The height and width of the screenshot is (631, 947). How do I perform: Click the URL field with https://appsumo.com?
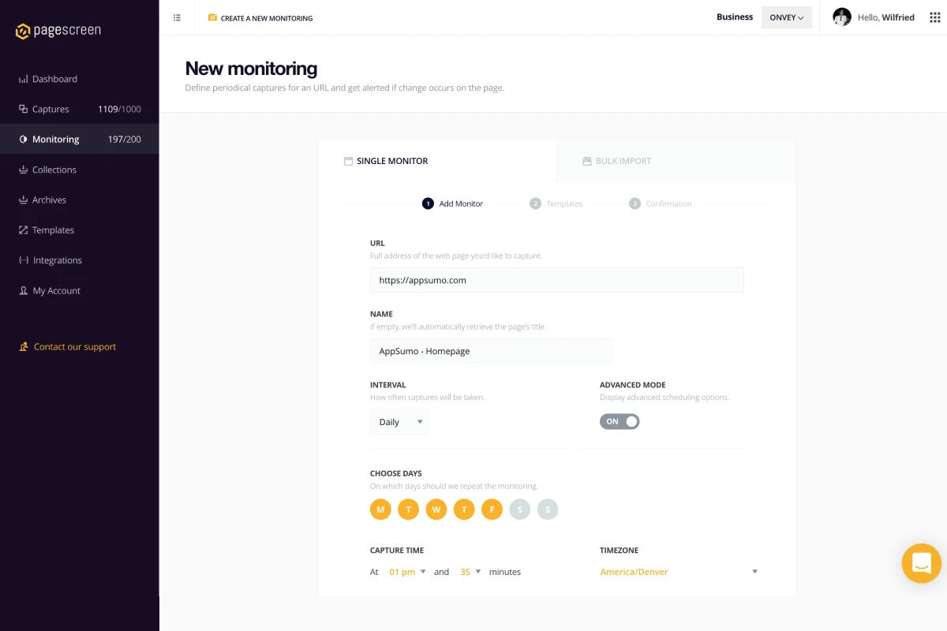pyautogui.click(x=557, y=280)
